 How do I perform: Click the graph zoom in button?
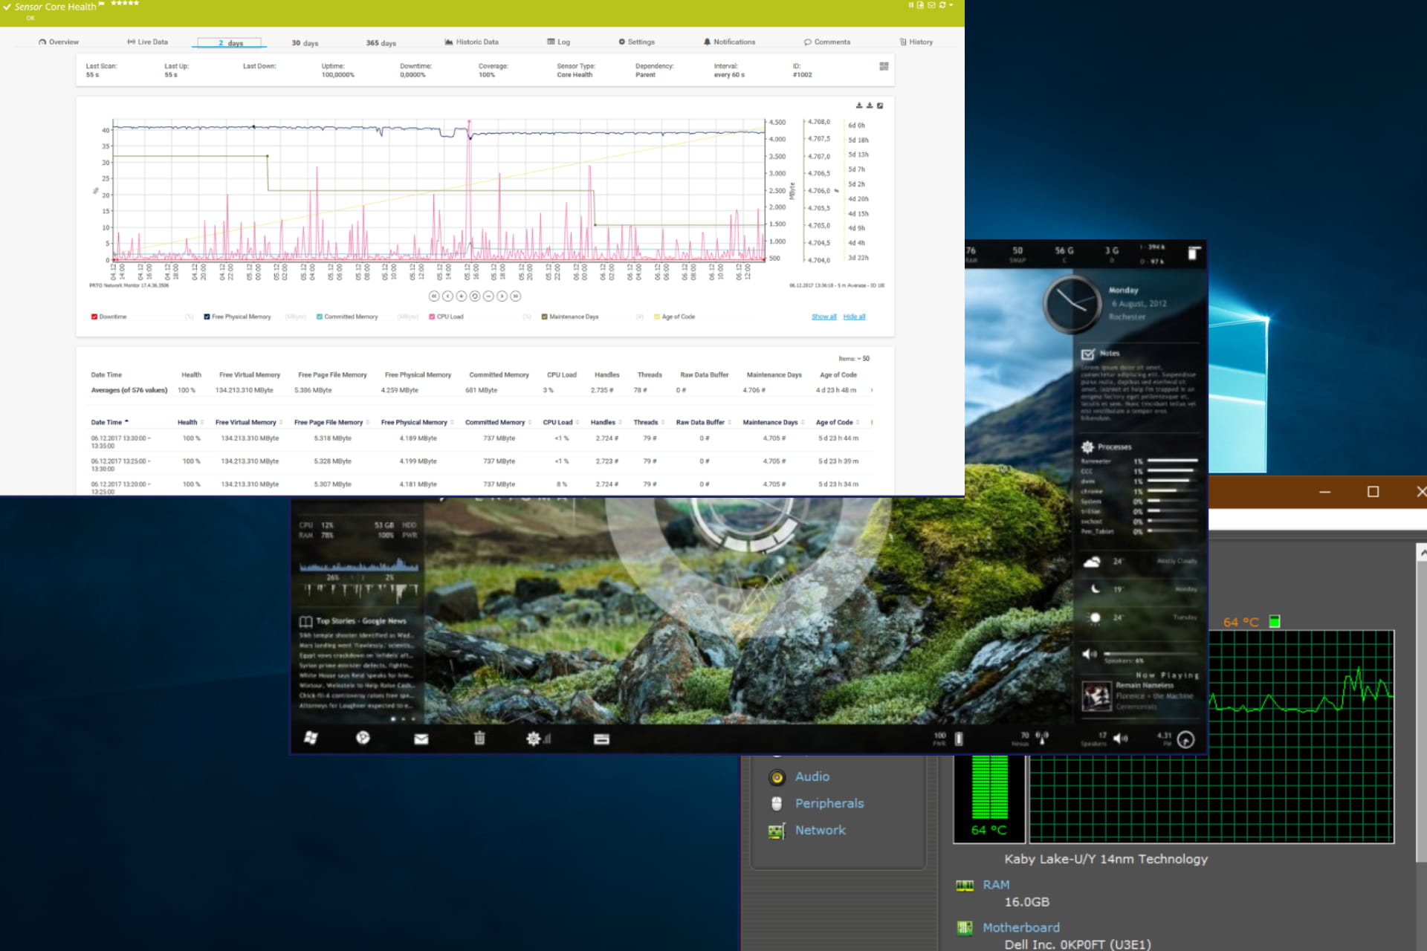coord(461,296)
